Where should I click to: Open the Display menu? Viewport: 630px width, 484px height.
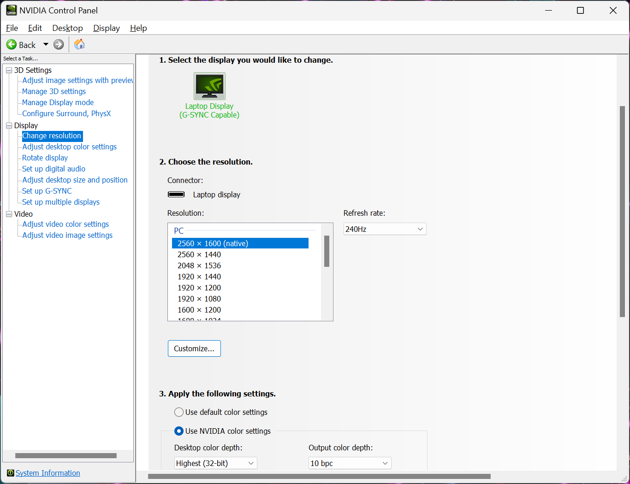pyautogui.click(x=107, y=28)
